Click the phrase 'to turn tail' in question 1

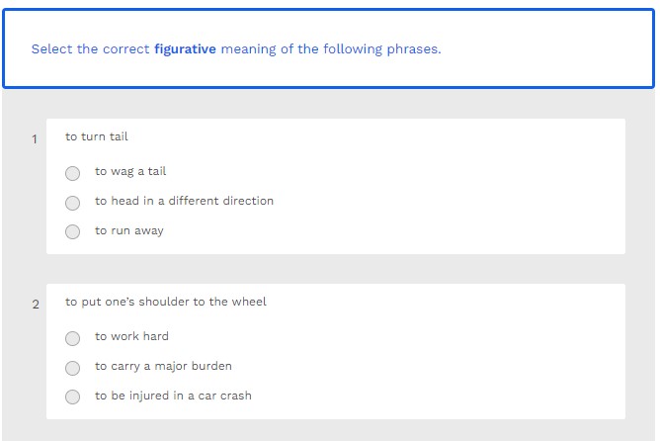click(97, 136)
